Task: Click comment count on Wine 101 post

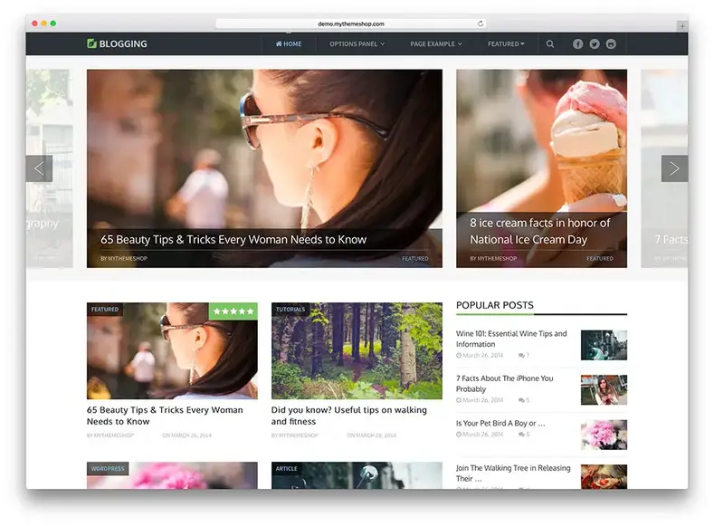Action: pyautogui.click(x=524, y=355)
